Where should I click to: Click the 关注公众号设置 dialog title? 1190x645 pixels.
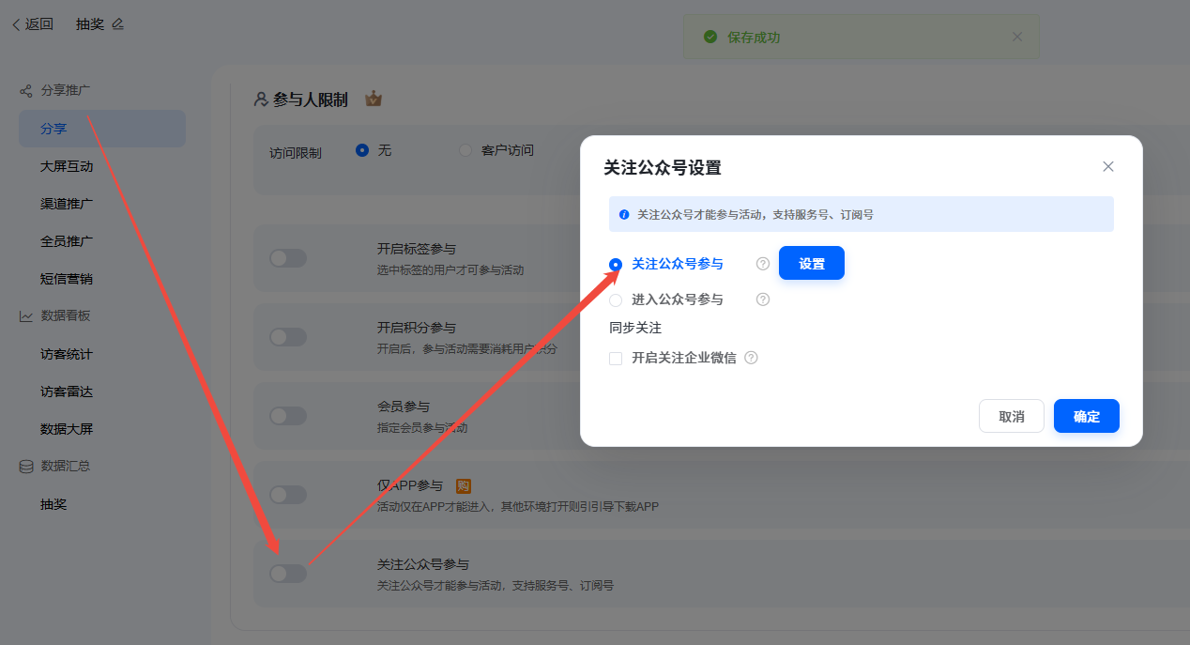[663, 168]
